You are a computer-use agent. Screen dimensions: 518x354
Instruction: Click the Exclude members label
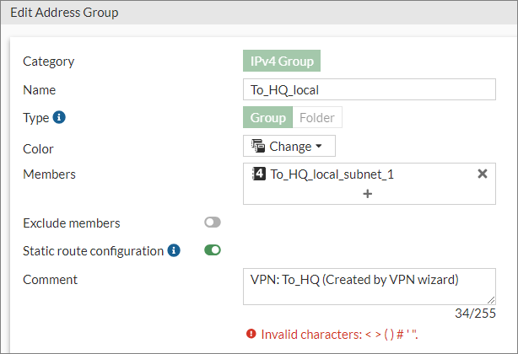pos(72,223)
